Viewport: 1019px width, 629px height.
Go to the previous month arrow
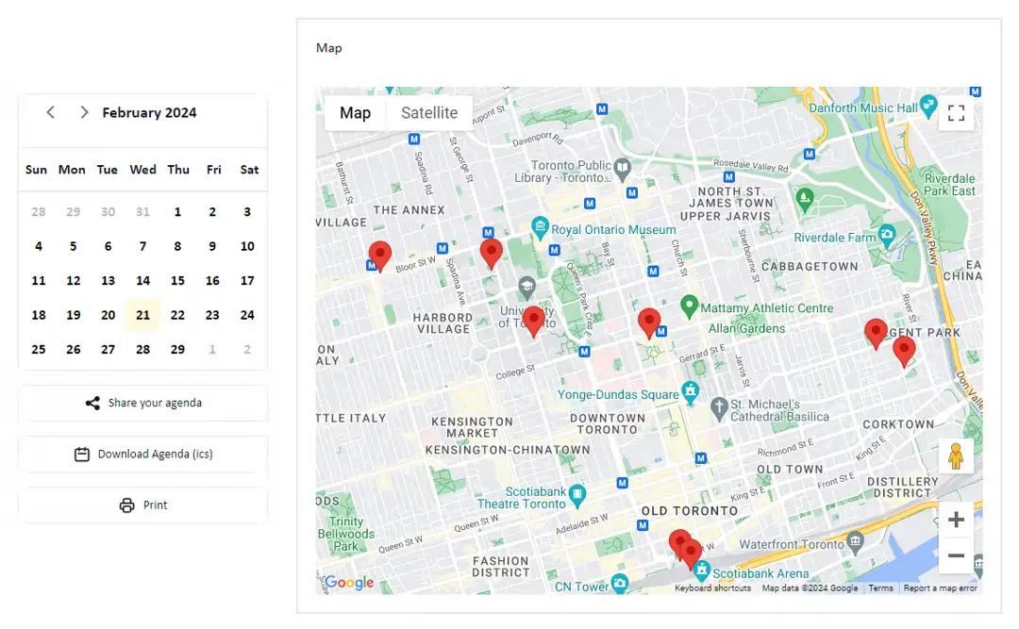pyautogui.click(x=51, y=112)
